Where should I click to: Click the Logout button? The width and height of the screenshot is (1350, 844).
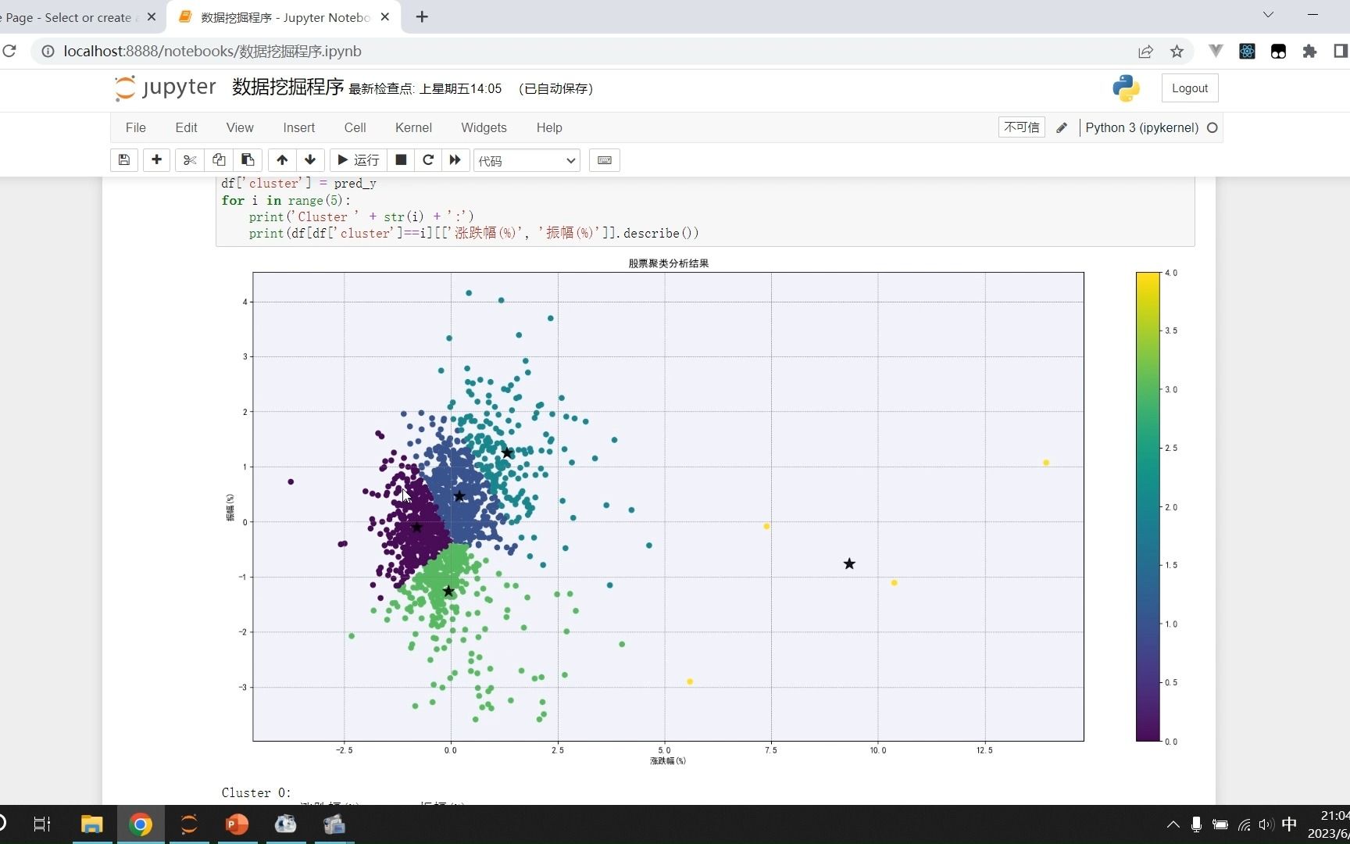pyautogui.click(x=1190, y=88)
